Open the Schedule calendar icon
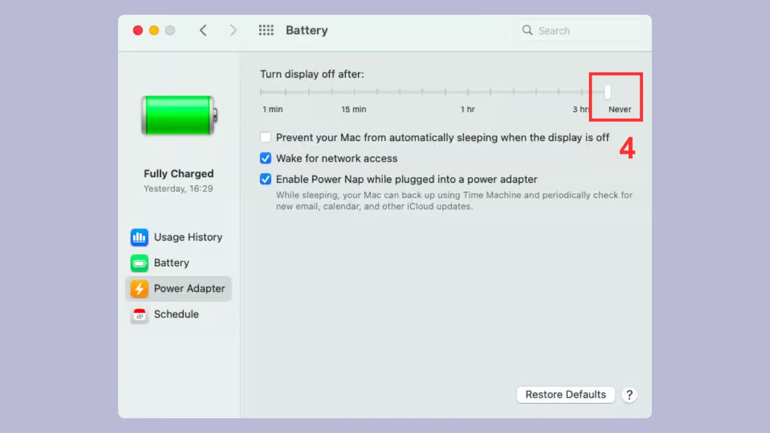770x433 pixels. [x=139, y=314]
